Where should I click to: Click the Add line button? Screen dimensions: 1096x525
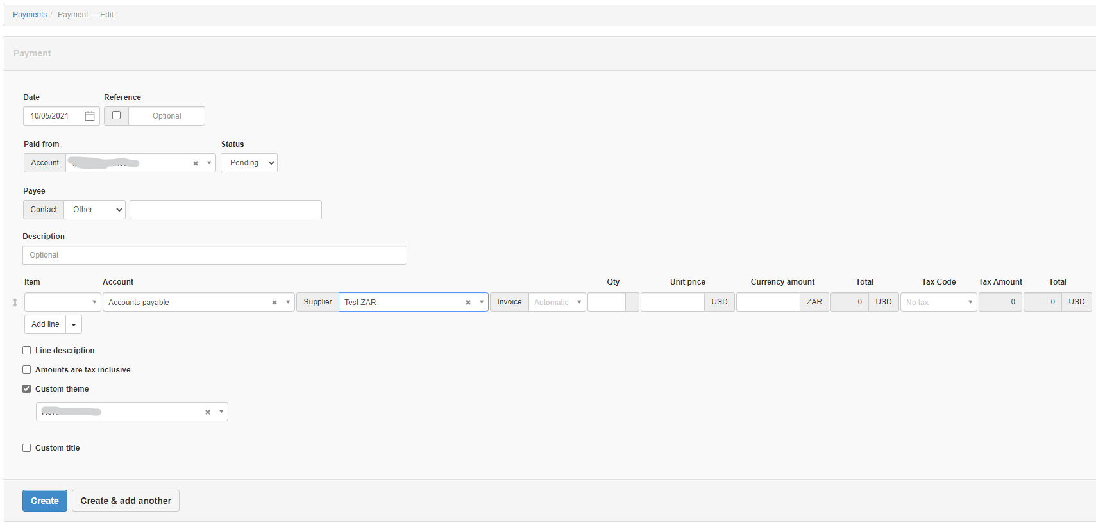[x=46, y=324]
